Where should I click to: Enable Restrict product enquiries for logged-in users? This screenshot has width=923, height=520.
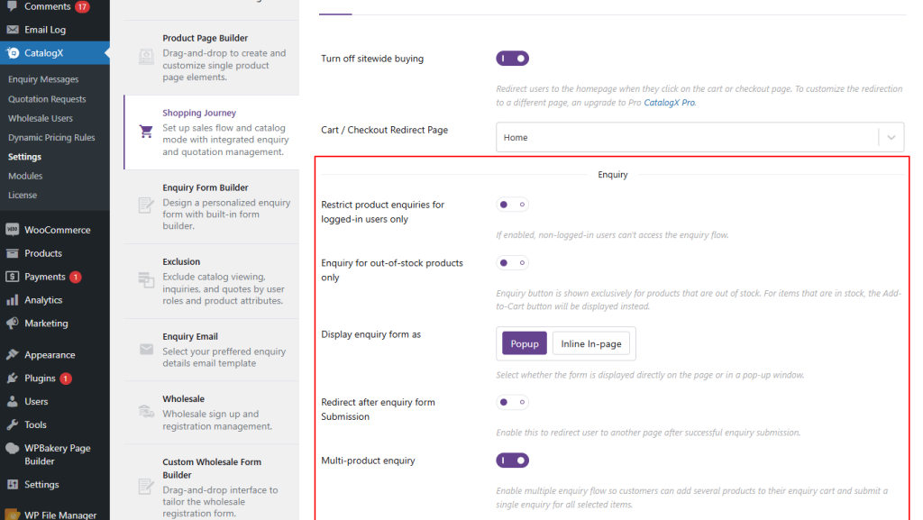(512, 205)
